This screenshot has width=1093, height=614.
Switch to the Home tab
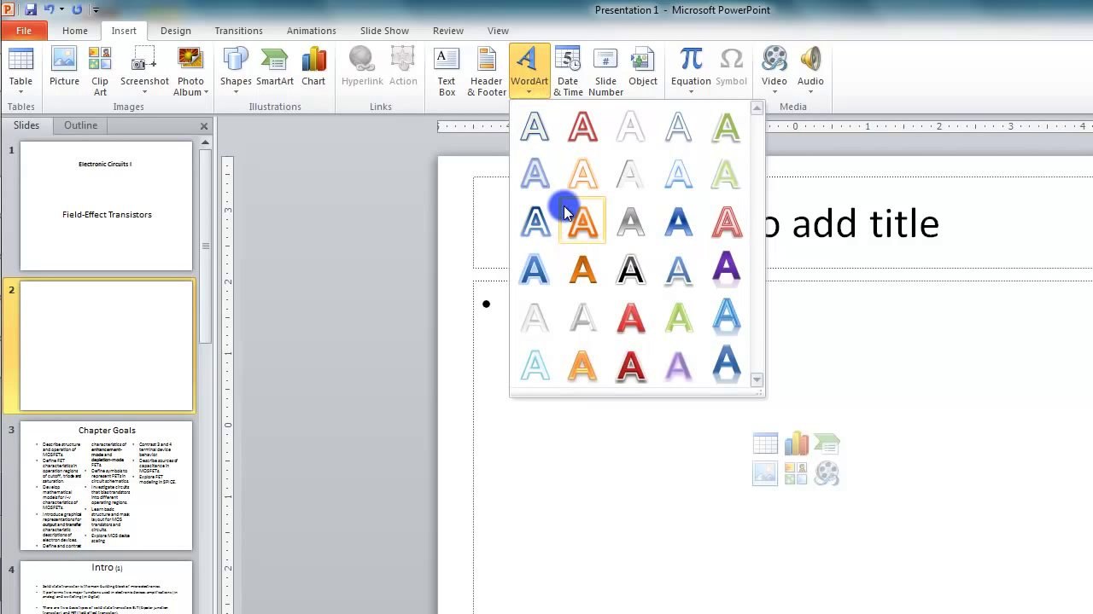coord(74,31)
